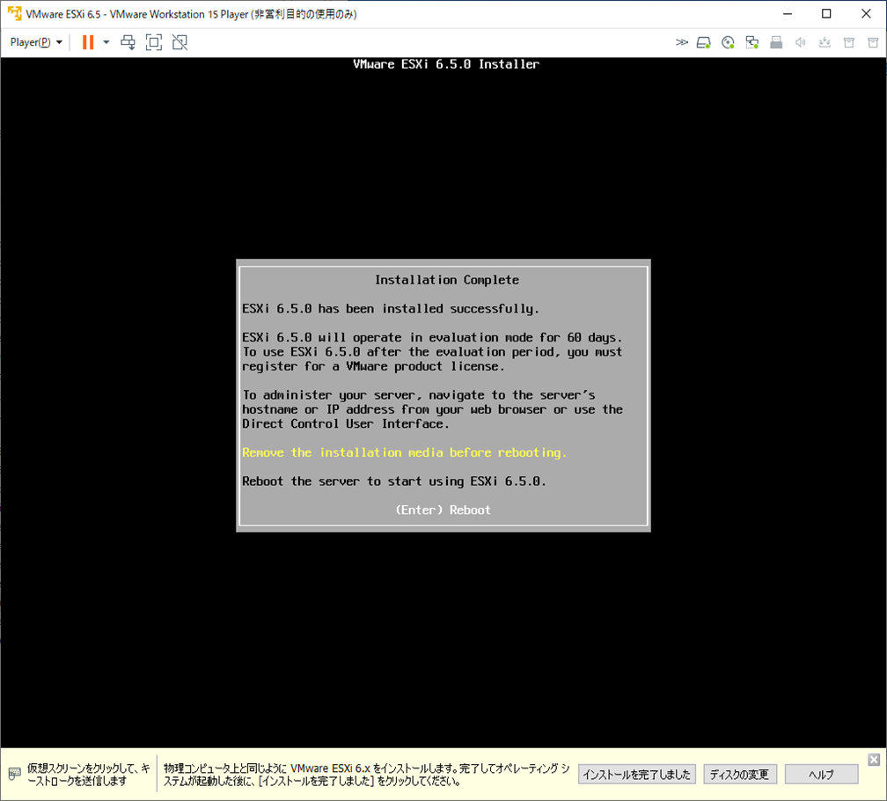
Task: Click VMware ESXi 6.5.0 Installer heading
Action: point(446,64)
